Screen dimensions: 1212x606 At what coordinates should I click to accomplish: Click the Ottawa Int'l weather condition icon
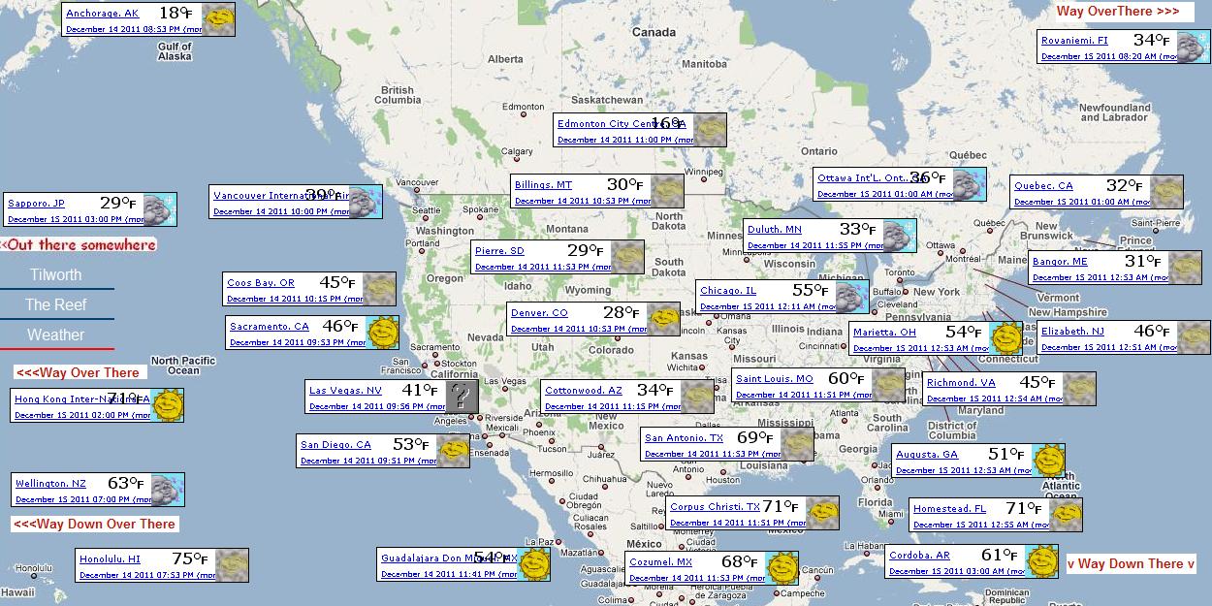pyautogui.click(x=970, y=184)
